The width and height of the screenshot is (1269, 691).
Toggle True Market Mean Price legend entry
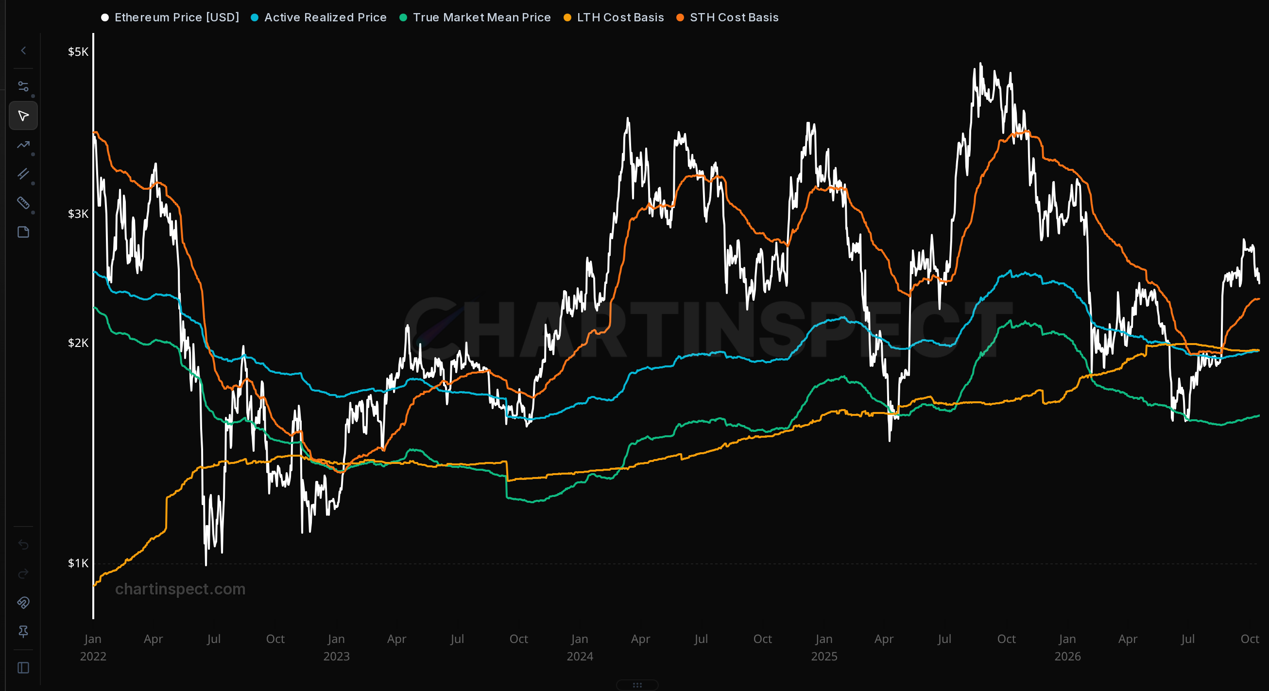475,17
